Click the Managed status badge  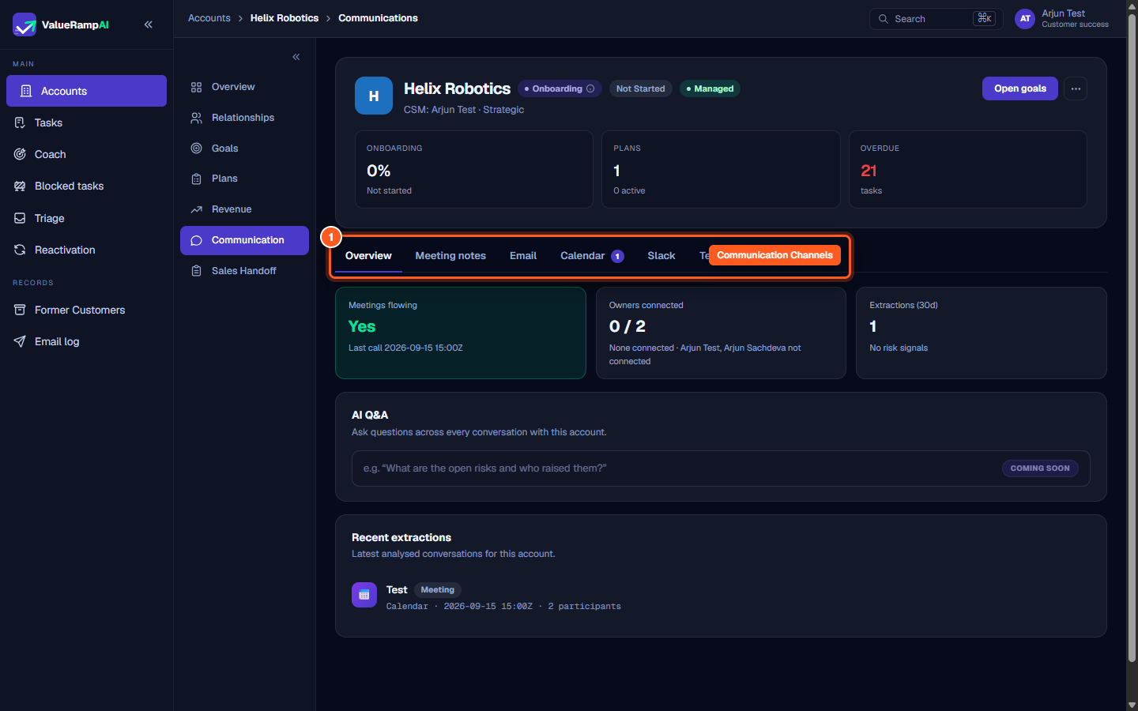pos(710,88)
